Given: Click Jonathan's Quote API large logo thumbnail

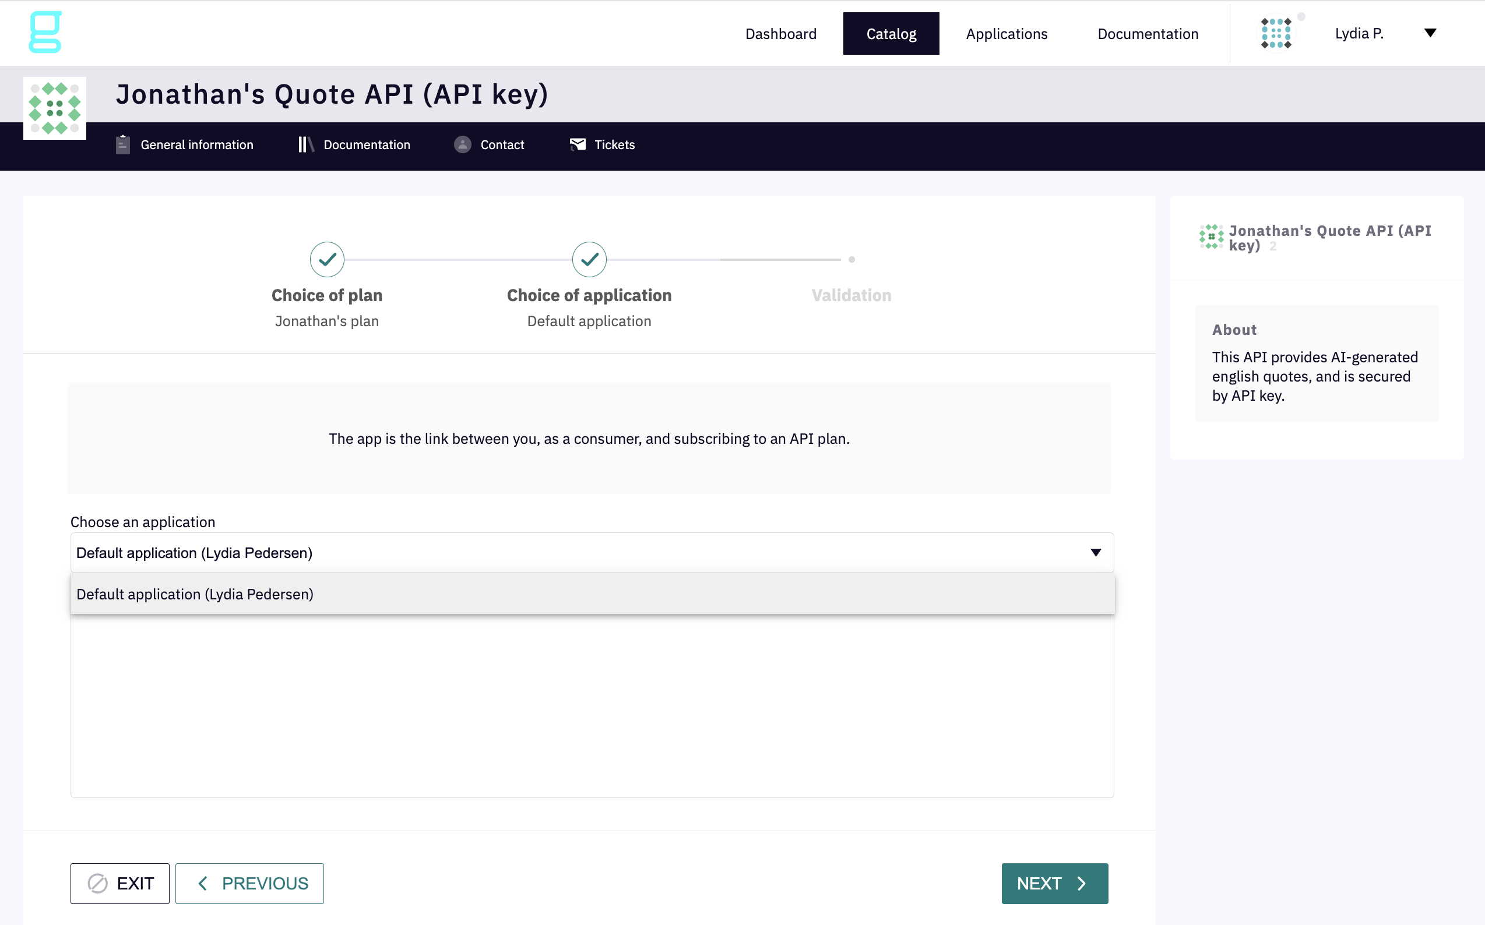Looking at the screenshot, I should (54, 108).
